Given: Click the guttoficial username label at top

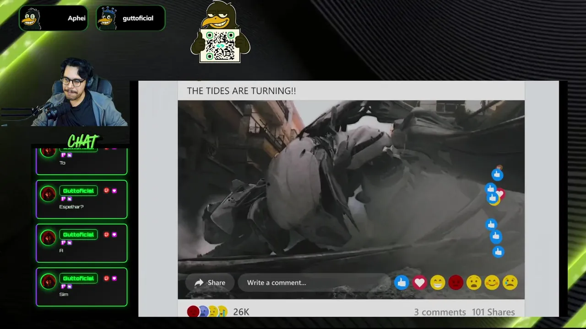Looking at the screenshot, I should click(138, 18).
